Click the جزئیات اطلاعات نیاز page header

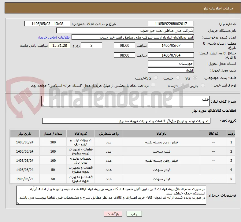point(218,8)
